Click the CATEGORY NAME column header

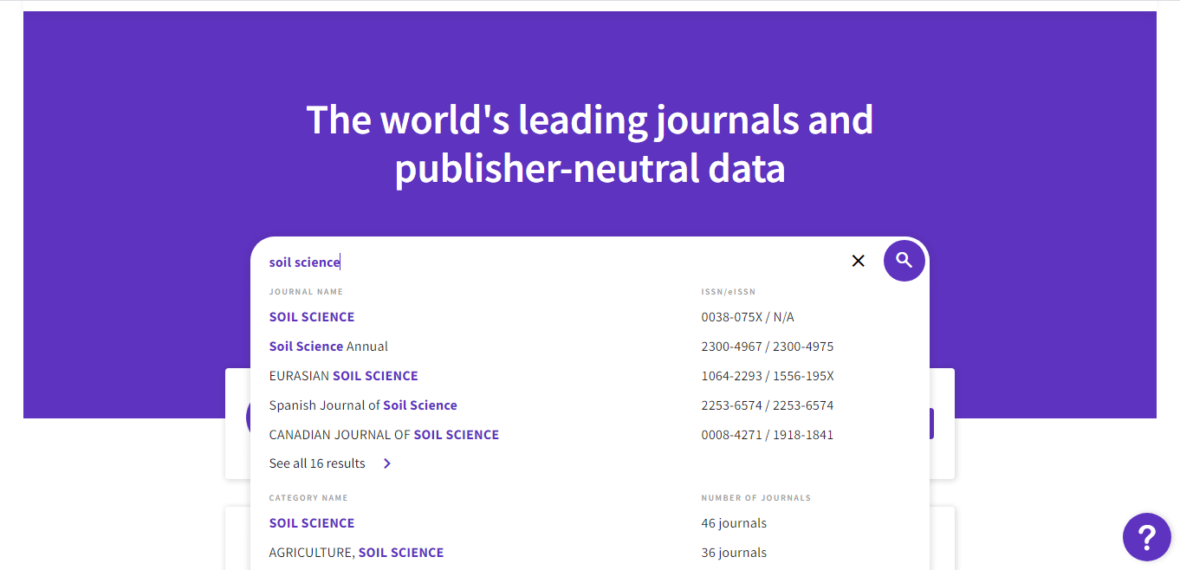coord(308,498)
